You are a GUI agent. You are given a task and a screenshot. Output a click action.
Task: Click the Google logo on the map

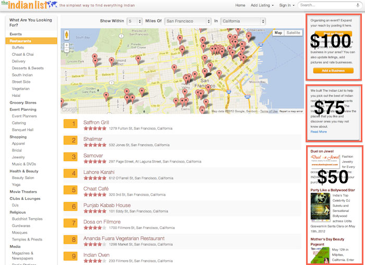point(70,109)
